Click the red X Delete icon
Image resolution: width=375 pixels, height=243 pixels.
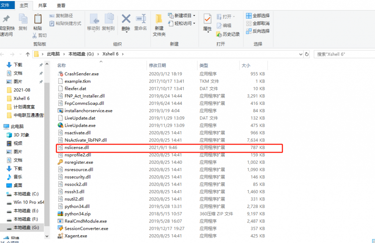(126, 19)
